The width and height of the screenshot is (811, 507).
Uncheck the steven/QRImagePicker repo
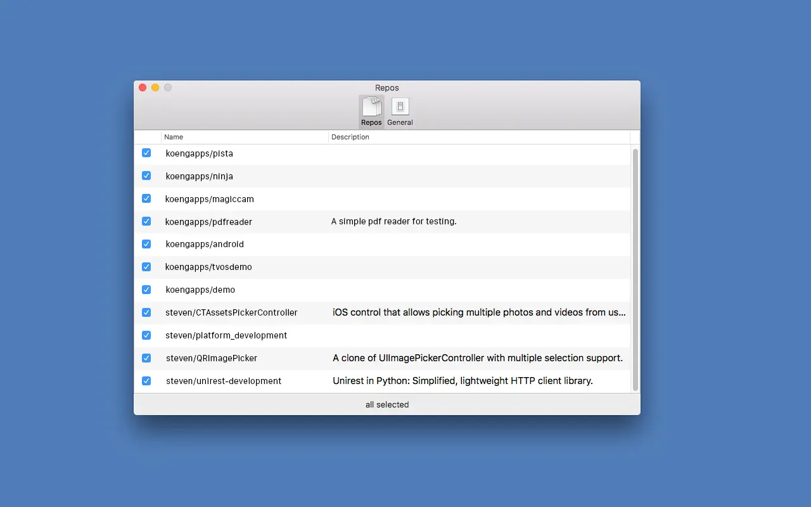[x=146, y=358]
